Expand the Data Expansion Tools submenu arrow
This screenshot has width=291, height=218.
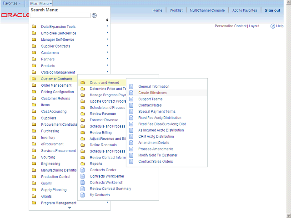tap(107, 26)
